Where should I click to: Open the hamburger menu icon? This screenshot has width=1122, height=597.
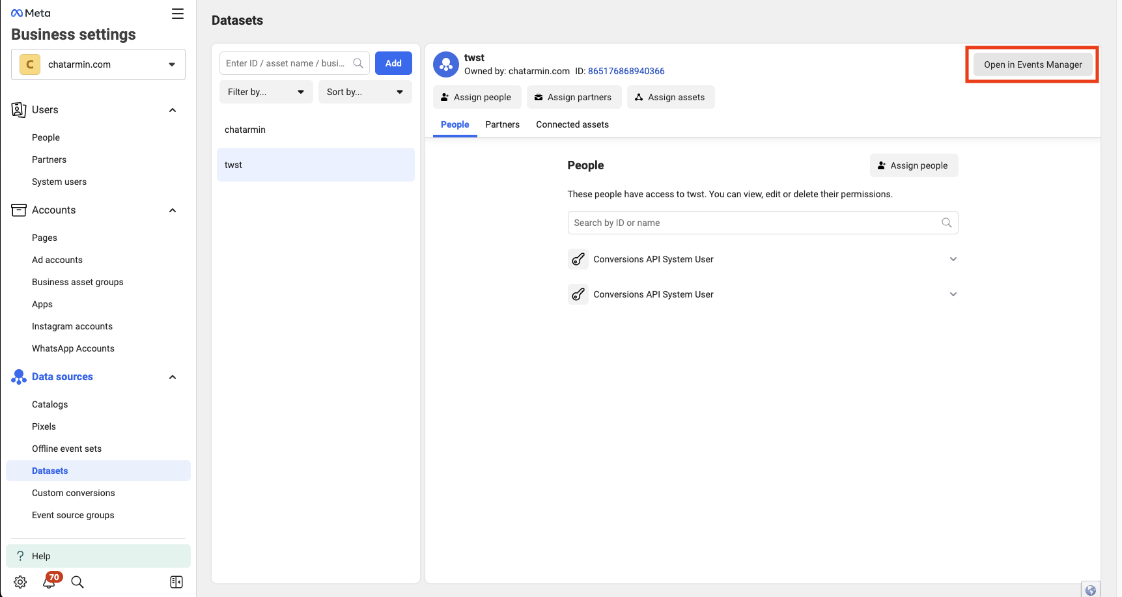[177, 14]
